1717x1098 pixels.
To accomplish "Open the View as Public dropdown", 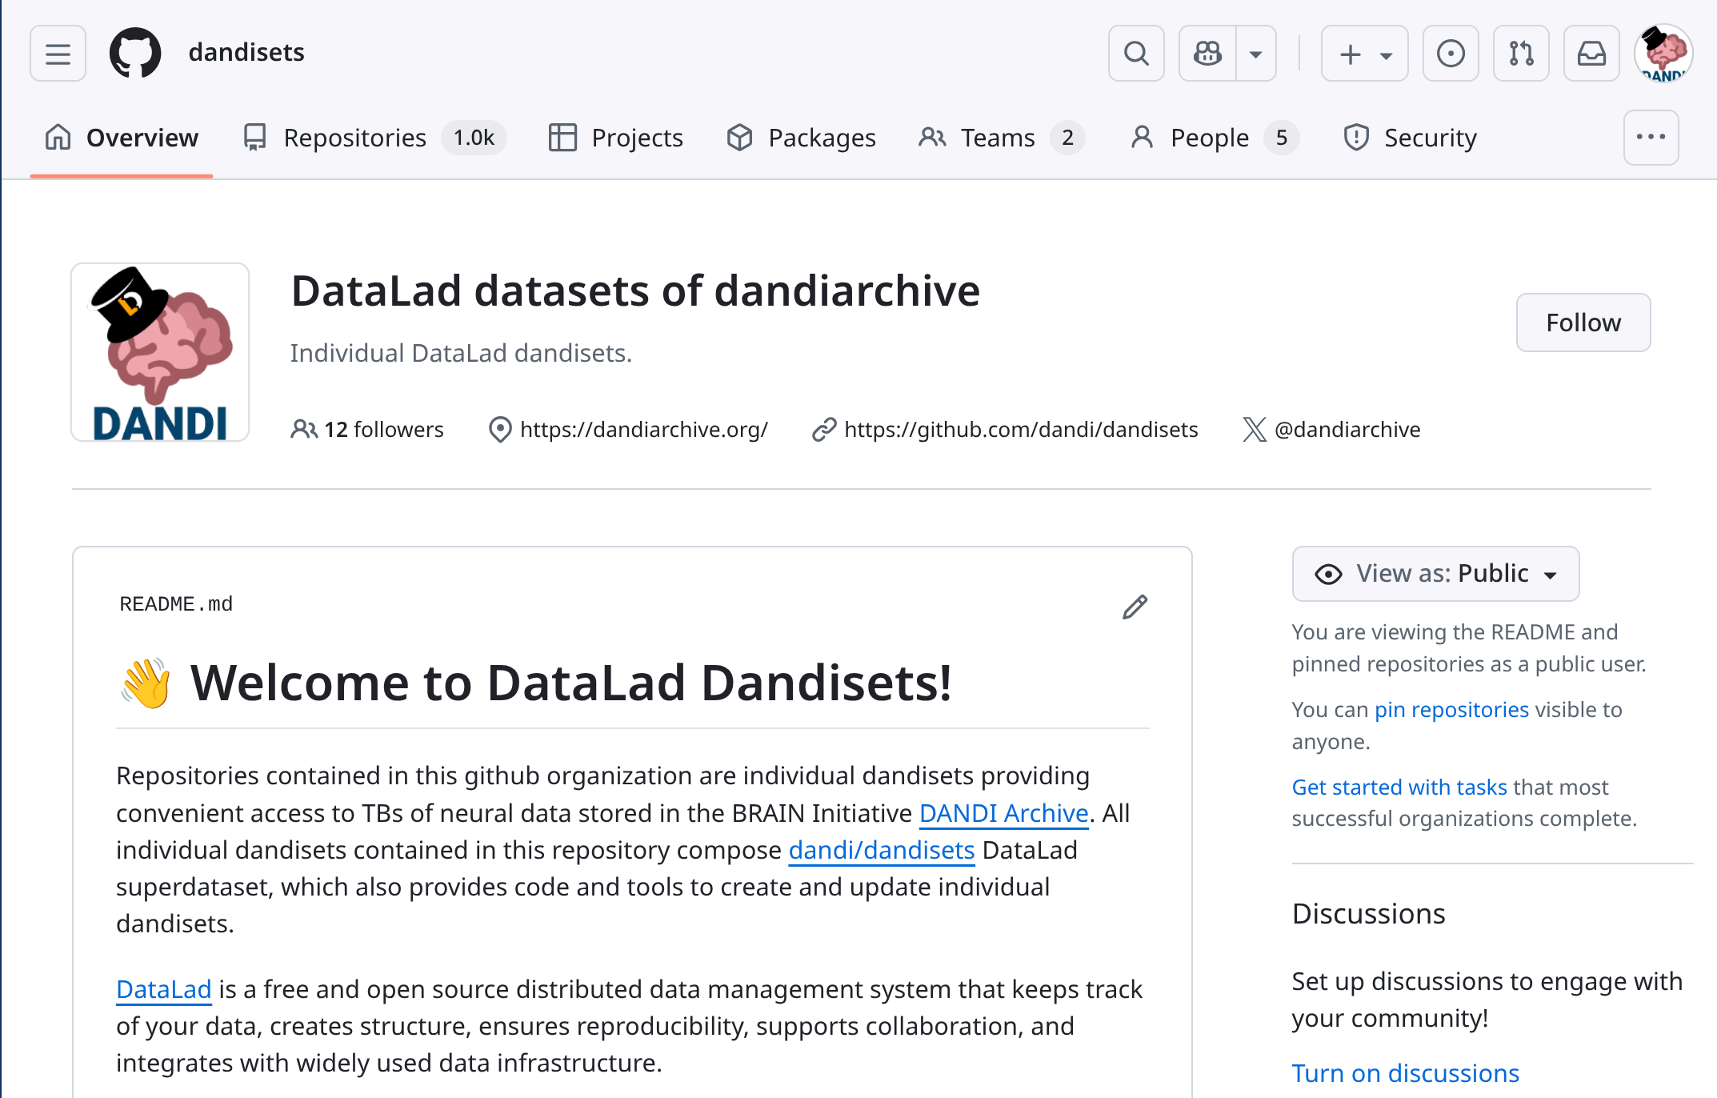I will (1435, 573).
